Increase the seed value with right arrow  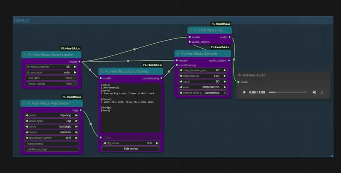[x=225, y=87]
